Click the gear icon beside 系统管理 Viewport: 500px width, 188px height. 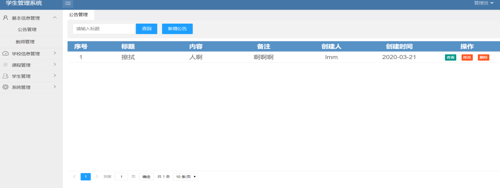pos(6,87)
